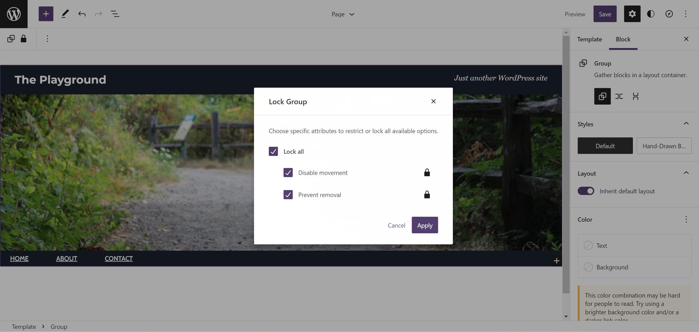Select the Tools (pencil) icon
699x332 pixels.
point(65,14)
